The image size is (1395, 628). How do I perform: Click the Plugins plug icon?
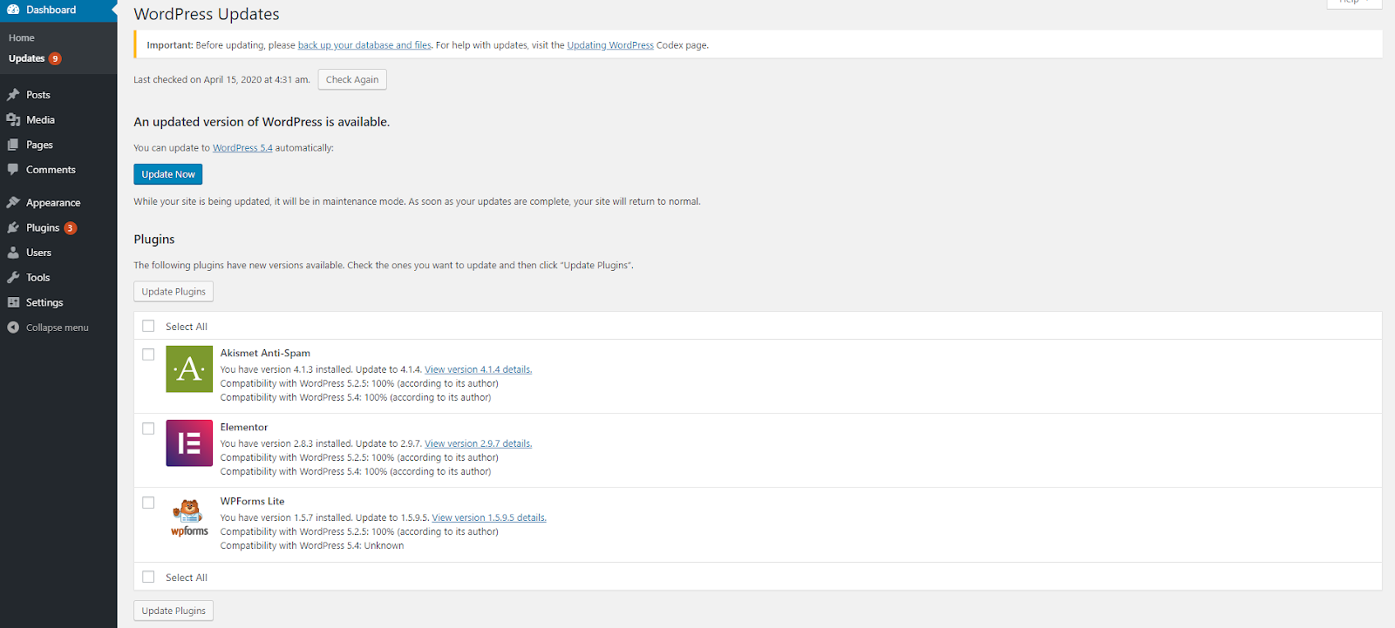pyautogui.click(x=13, y=227)
